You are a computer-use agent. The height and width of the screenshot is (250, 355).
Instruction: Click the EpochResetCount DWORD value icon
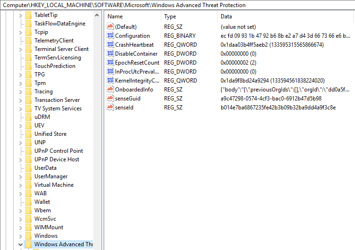point(110,62)
